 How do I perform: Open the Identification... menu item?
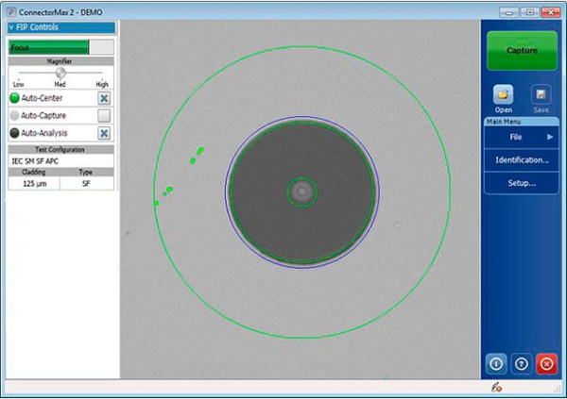[522, 160]
